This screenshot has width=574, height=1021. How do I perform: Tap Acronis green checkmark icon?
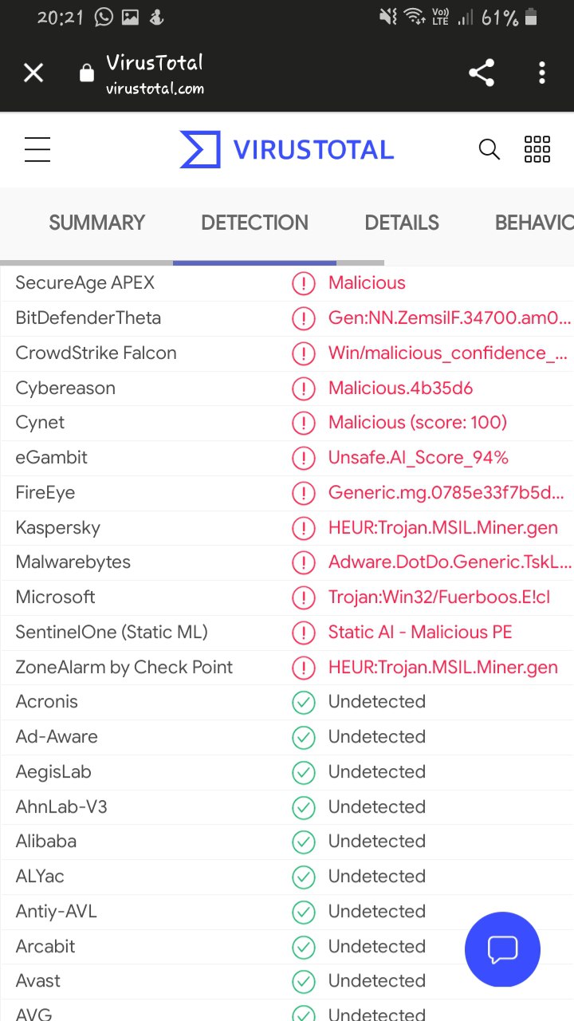(303, 702)
